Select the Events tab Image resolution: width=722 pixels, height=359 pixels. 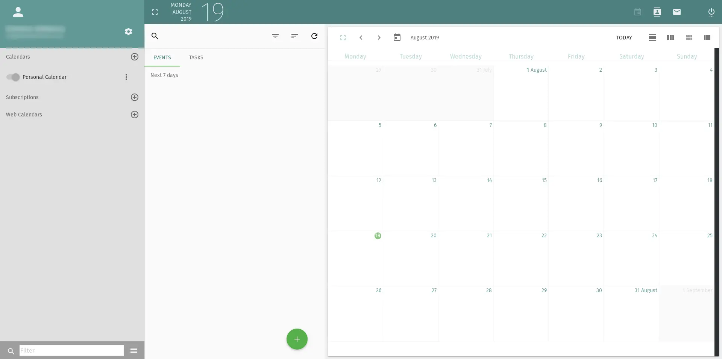pyautogui.click(x=162, y=57)
